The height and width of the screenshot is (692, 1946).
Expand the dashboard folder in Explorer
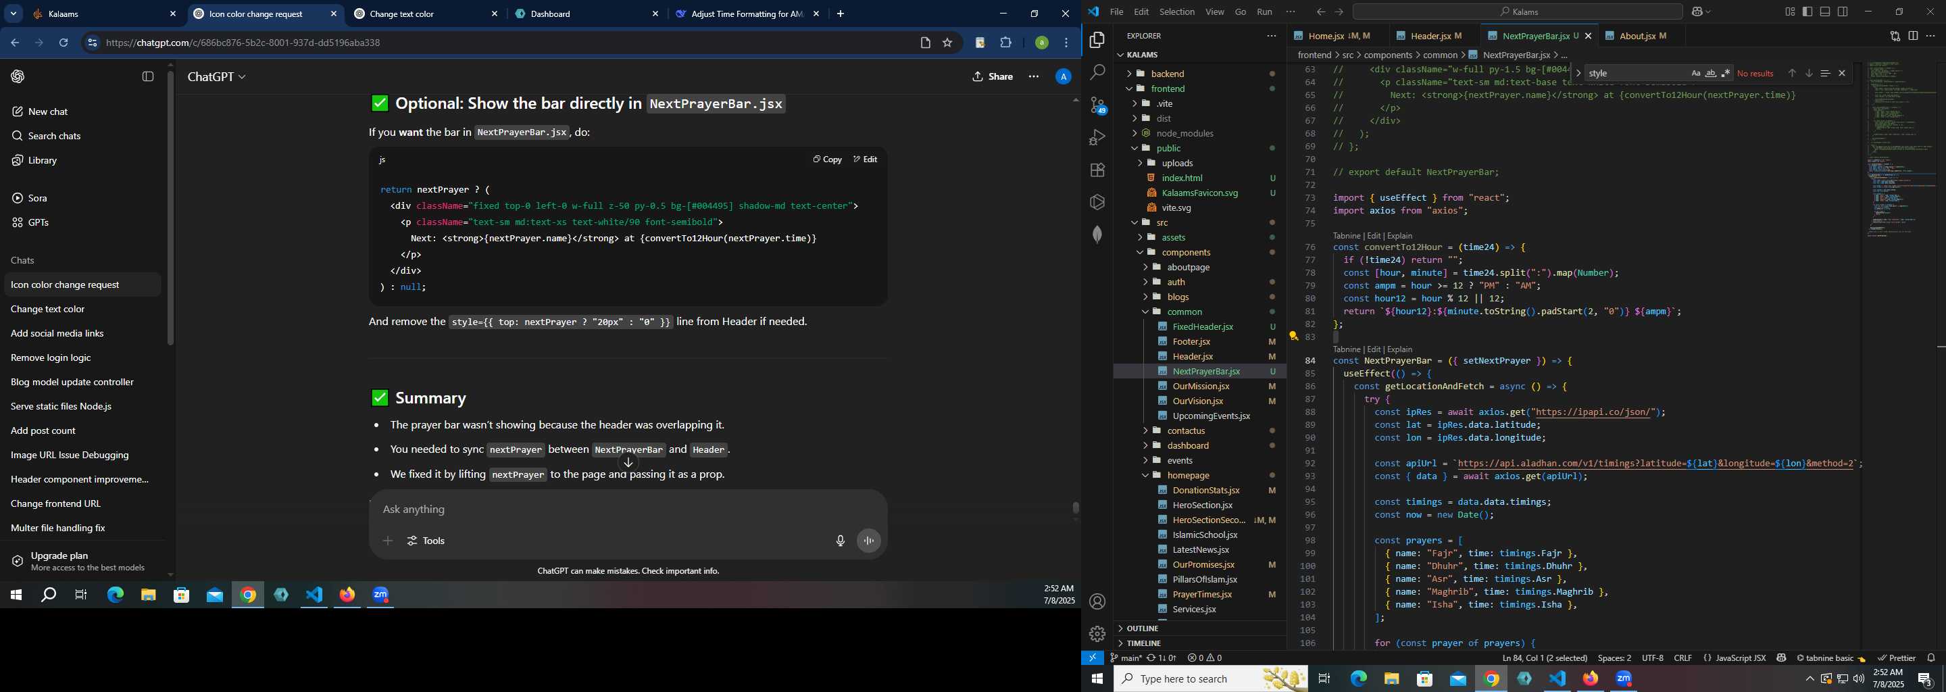(1199, 446)
